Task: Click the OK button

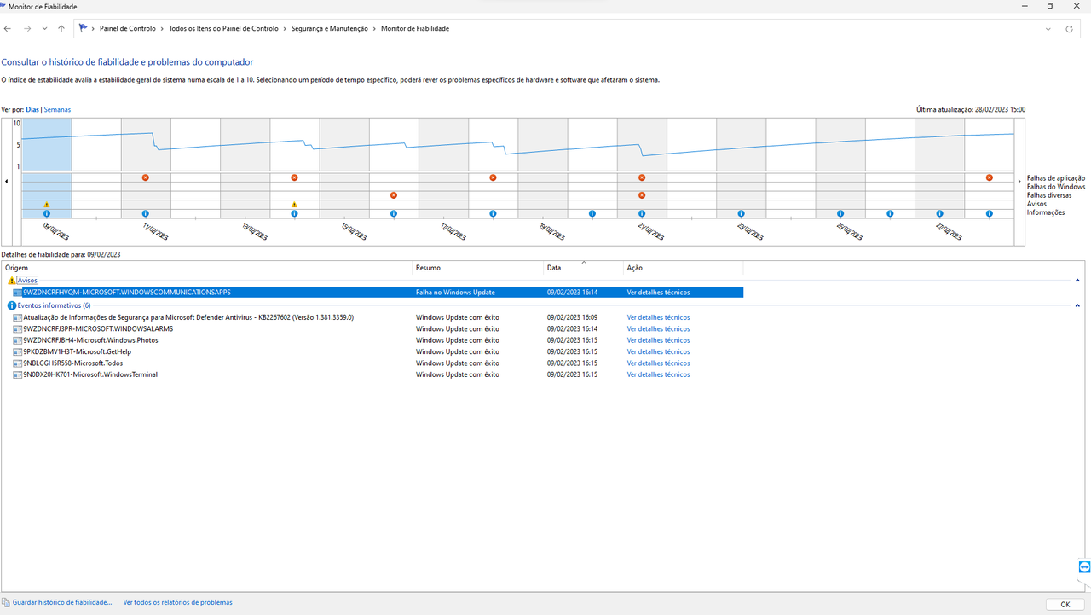Action: 1065,604
